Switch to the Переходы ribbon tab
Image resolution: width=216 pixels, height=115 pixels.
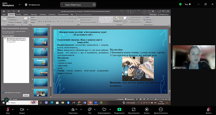pos(34,15)
